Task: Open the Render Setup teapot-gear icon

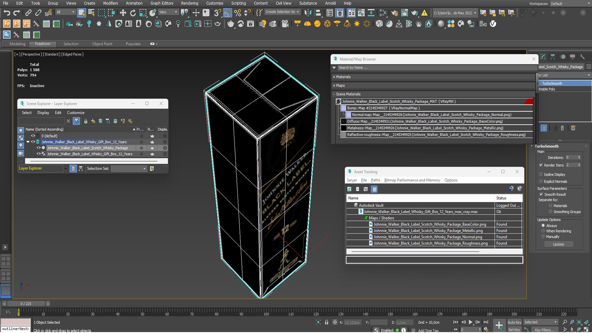Action: coord(395,13)
